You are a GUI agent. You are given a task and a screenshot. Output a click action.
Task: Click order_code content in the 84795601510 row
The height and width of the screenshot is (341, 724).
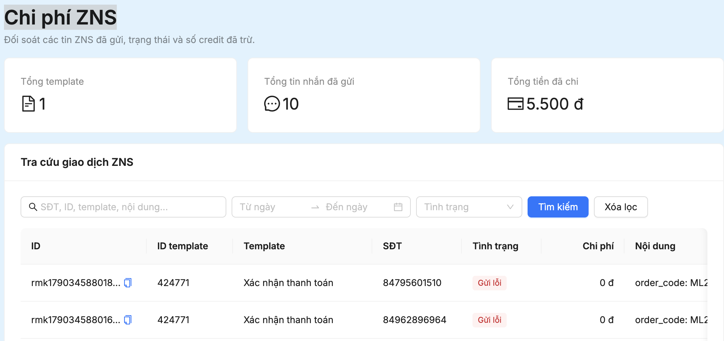671,283
